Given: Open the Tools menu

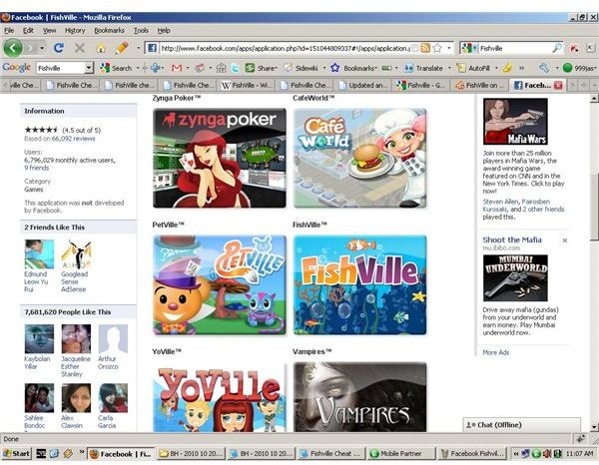Looking at the screenshot, I should pyautogui.click(x=141, y=31).
